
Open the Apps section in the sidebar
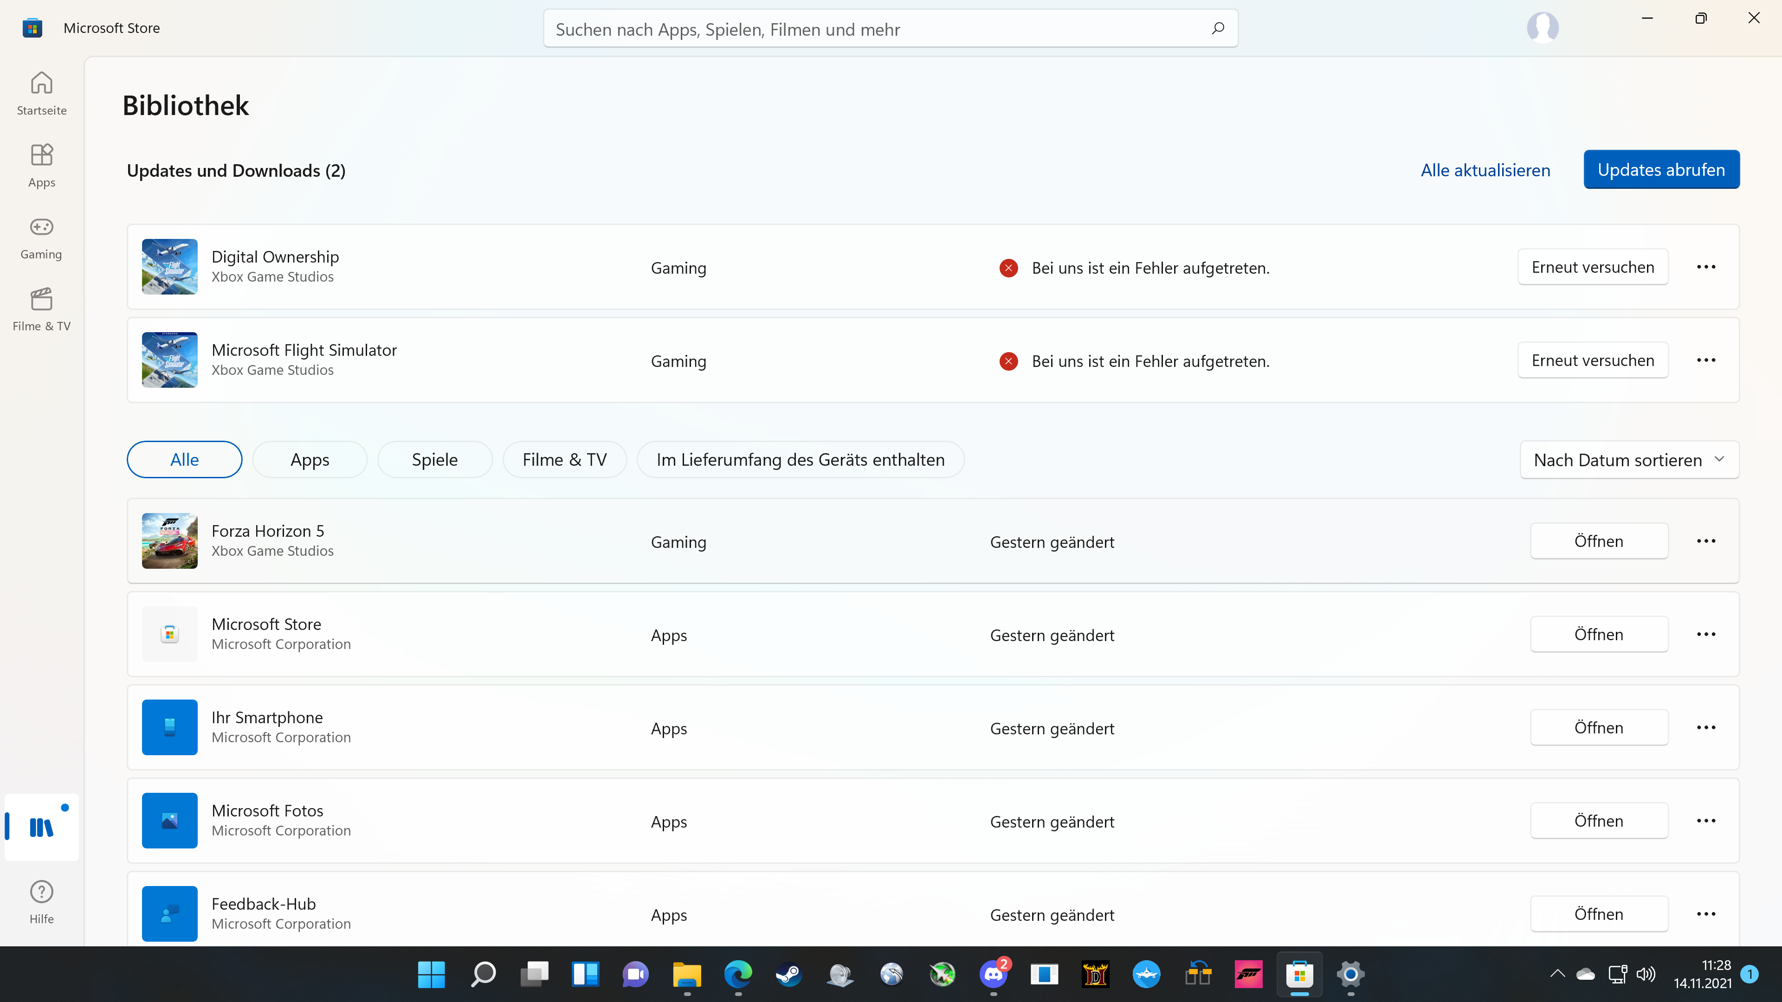[x=41, y=165]
